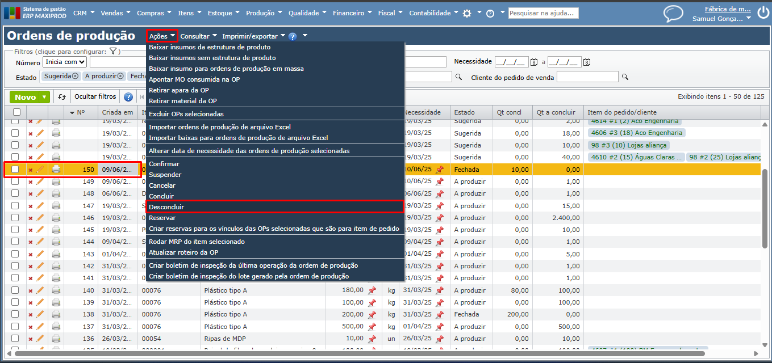Click the pencil edit icon for order 150

point(40,170)
